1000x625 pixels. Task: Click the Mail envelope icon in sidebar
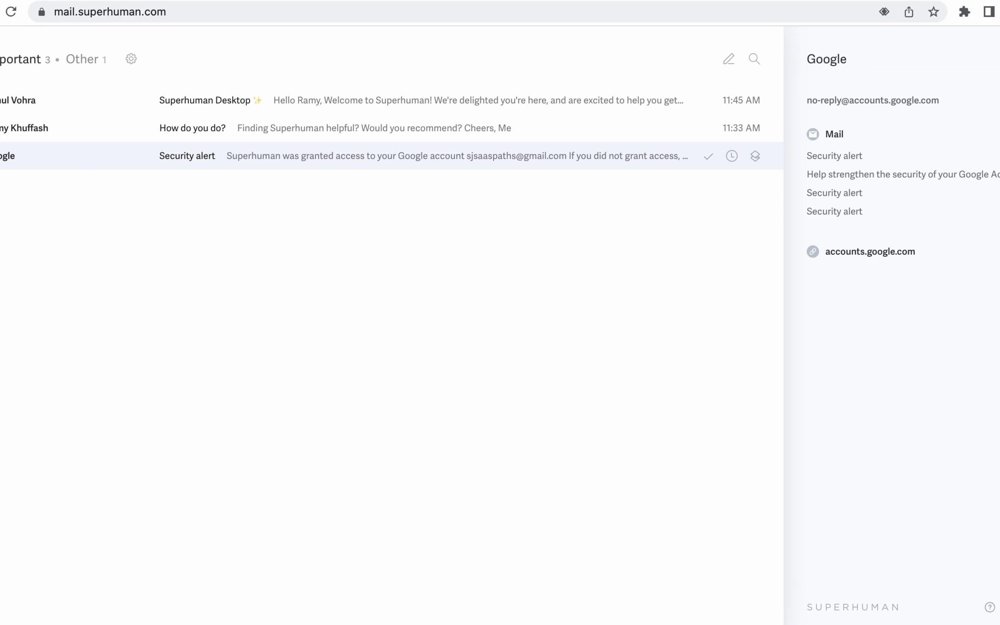click(813, 134)
